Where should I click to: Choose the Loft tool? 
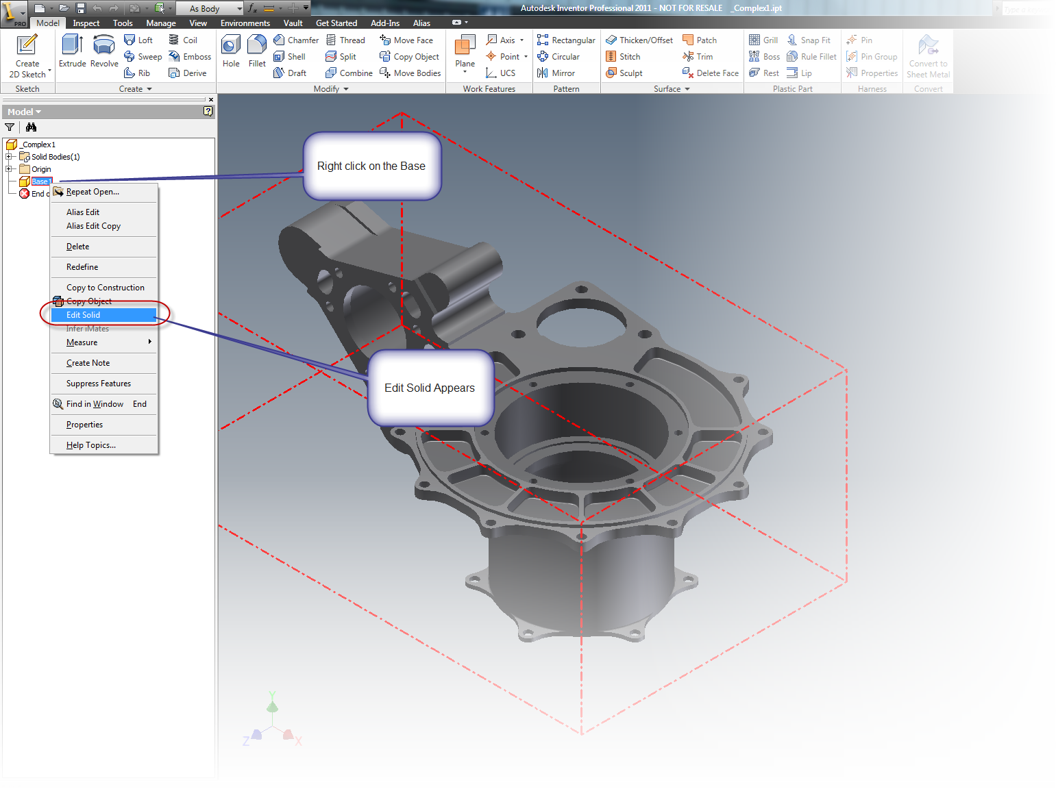pos(138,40)
